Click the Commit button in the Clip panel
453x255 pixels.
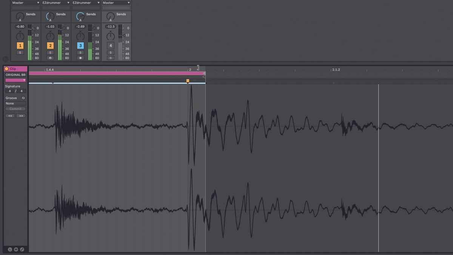coord(15,109)
